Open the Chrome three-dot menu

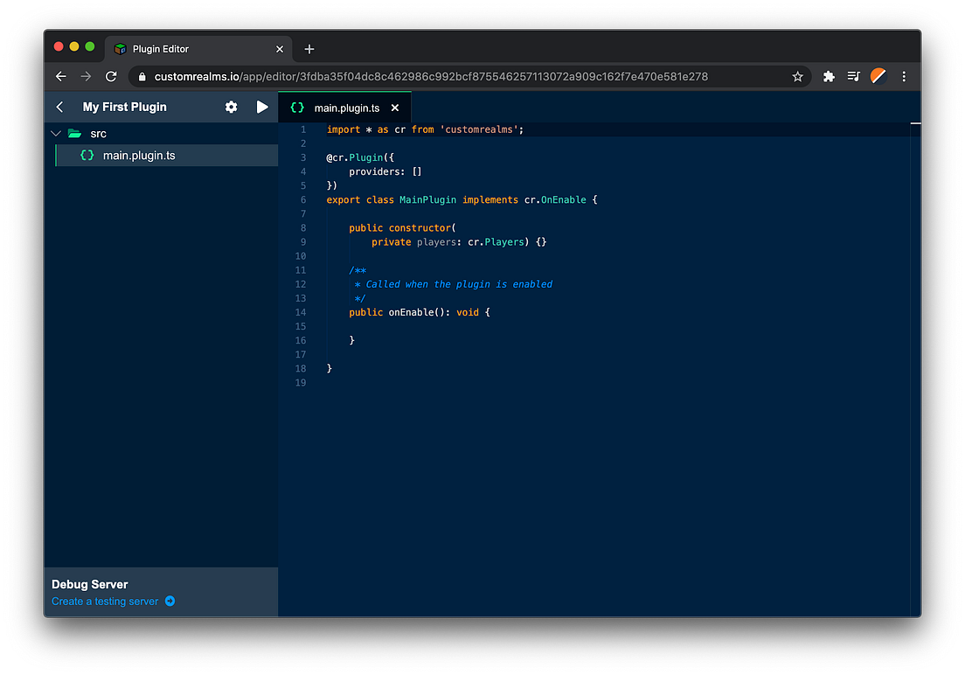pos(904,76)
